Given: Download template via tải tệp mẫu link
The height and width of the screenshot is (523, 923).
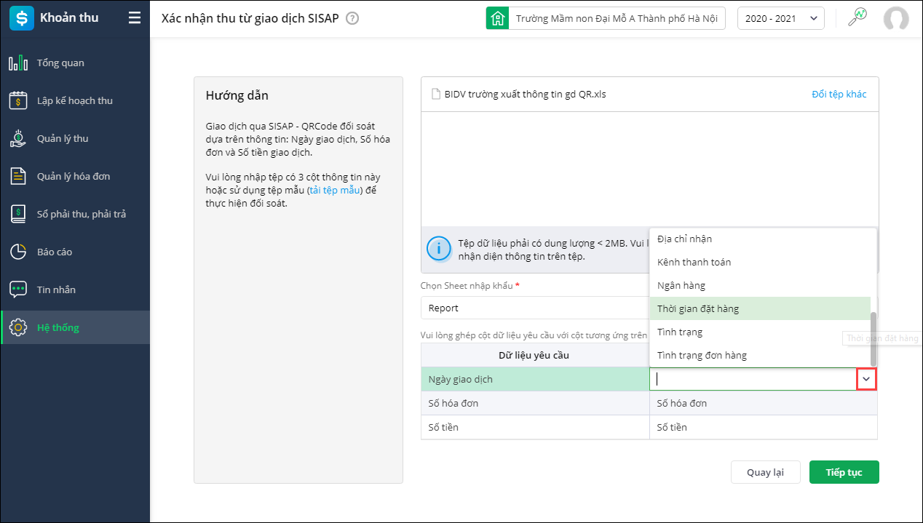Looking at the screenshot, I should pos(334,190).
